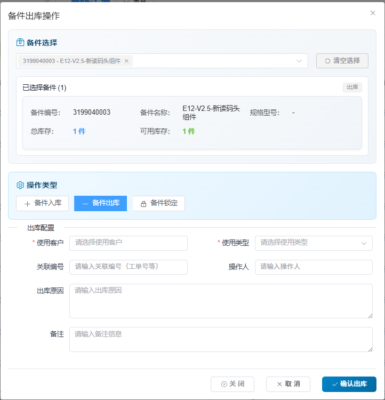
Task: Close the 备件出库操作 dialog with X
Action: (373, 13)
